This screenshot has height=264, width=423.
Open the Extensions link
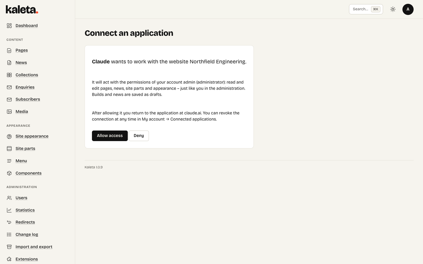click(x=27, y=259)
